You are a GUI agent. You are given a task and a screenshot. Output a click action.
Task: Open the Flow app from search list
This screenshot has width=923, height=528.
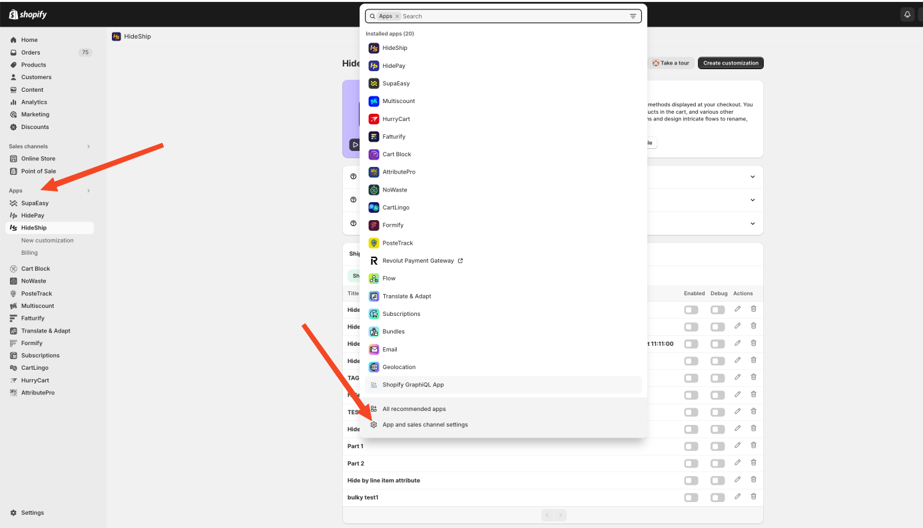503,278
